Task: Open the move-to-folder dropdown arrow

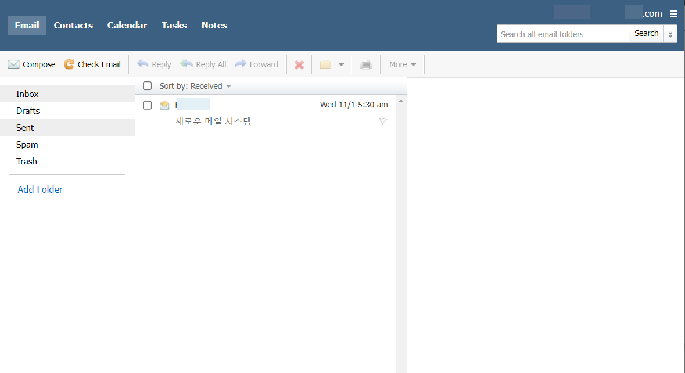Action: point(342,64)
